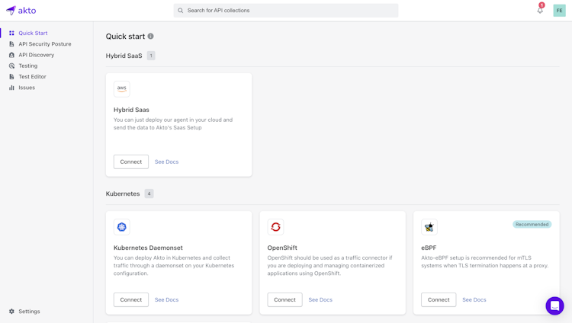Open See Docs for eBPF
Viewport: 572px width, 323px height.
[474, 299]
